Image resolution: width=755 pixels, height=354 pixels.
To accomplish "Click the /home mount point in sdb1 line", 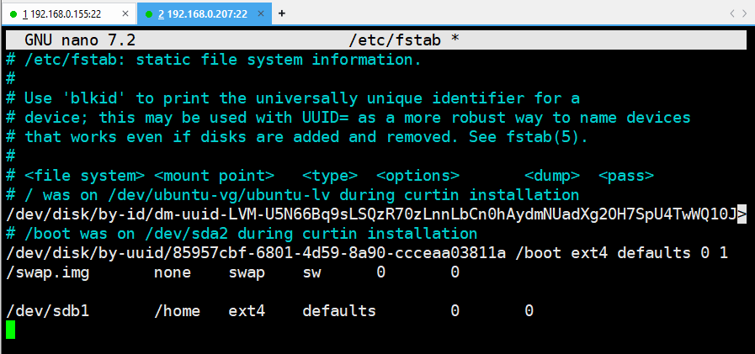I will [x=178, y=311].
